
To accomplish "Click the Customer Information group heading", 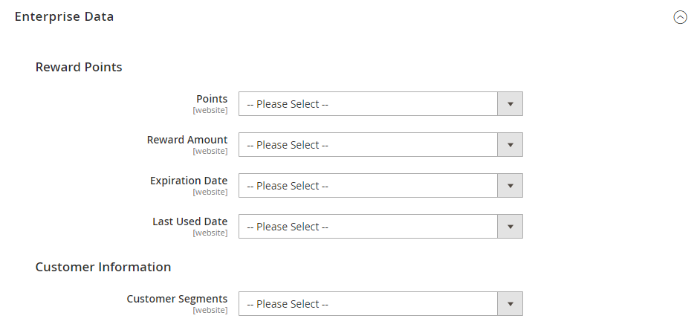I will pos(103,267).
